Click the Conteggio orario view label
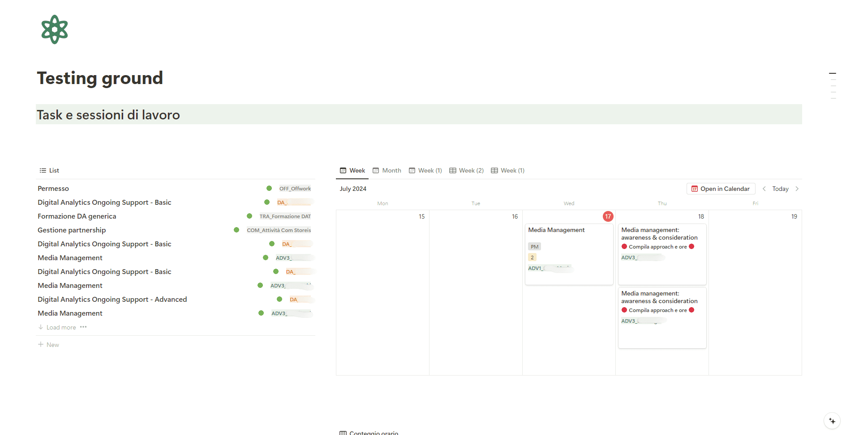This screenshot has height=435, width=846. coord(374,433)
